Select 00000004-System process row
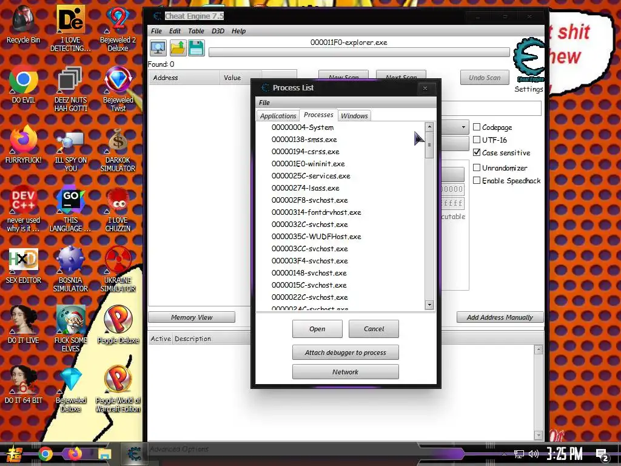 coord(303,127)
